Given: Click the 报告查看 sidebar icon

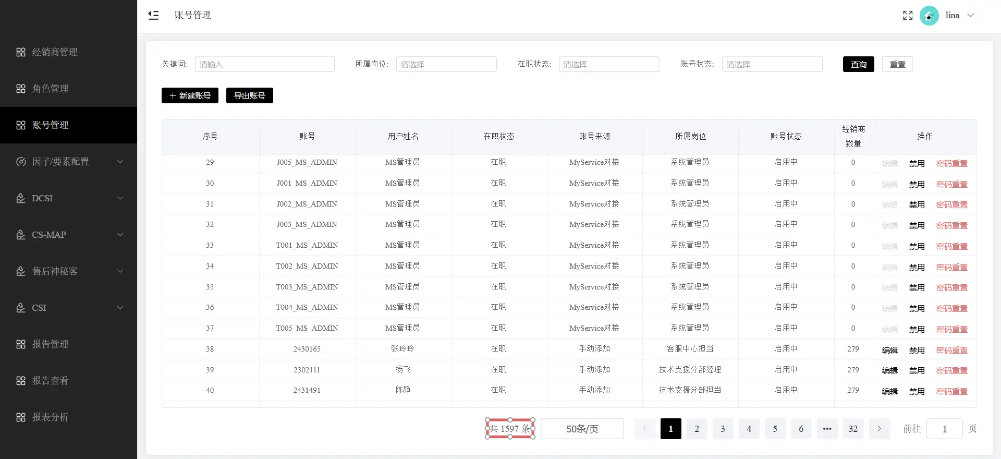Looking at the screenshot, I should tap(21, 381).
